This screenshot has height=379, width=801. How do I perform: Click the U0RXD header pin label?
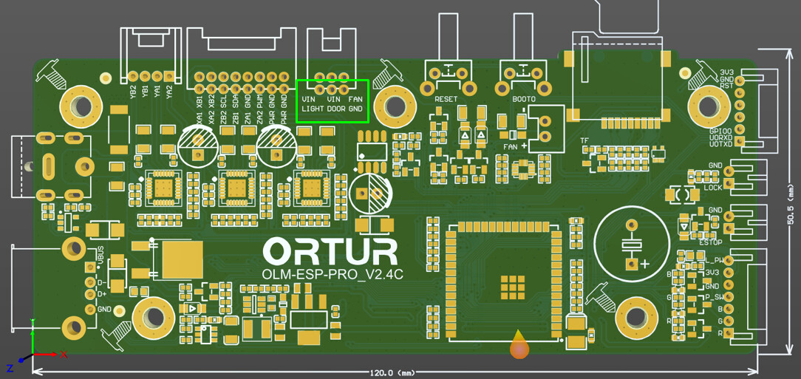[720, 137]
